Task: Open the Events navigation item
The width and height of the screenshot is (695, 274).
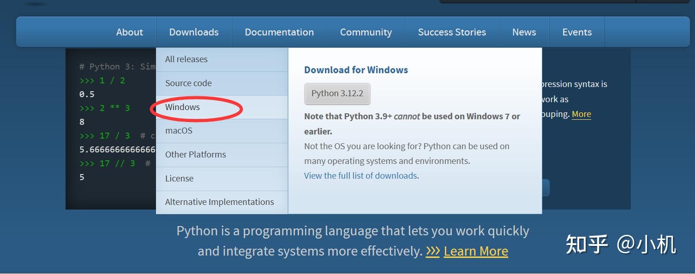Action: [577, 32]
